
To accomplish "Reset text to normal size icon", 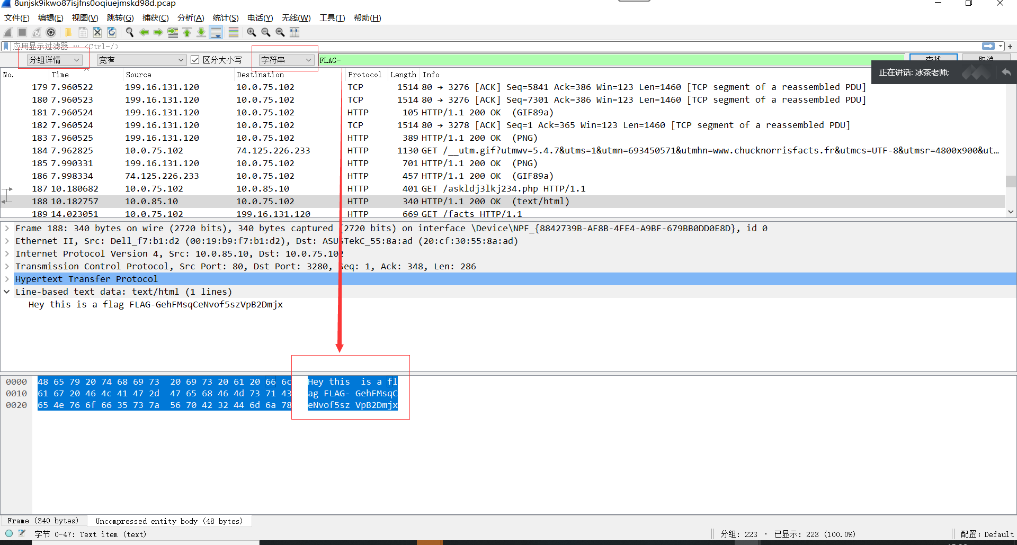I will click(280, 32).
